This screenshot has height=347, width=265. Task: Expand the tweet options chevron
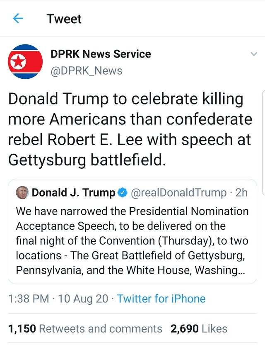click(x=253, y=54)
